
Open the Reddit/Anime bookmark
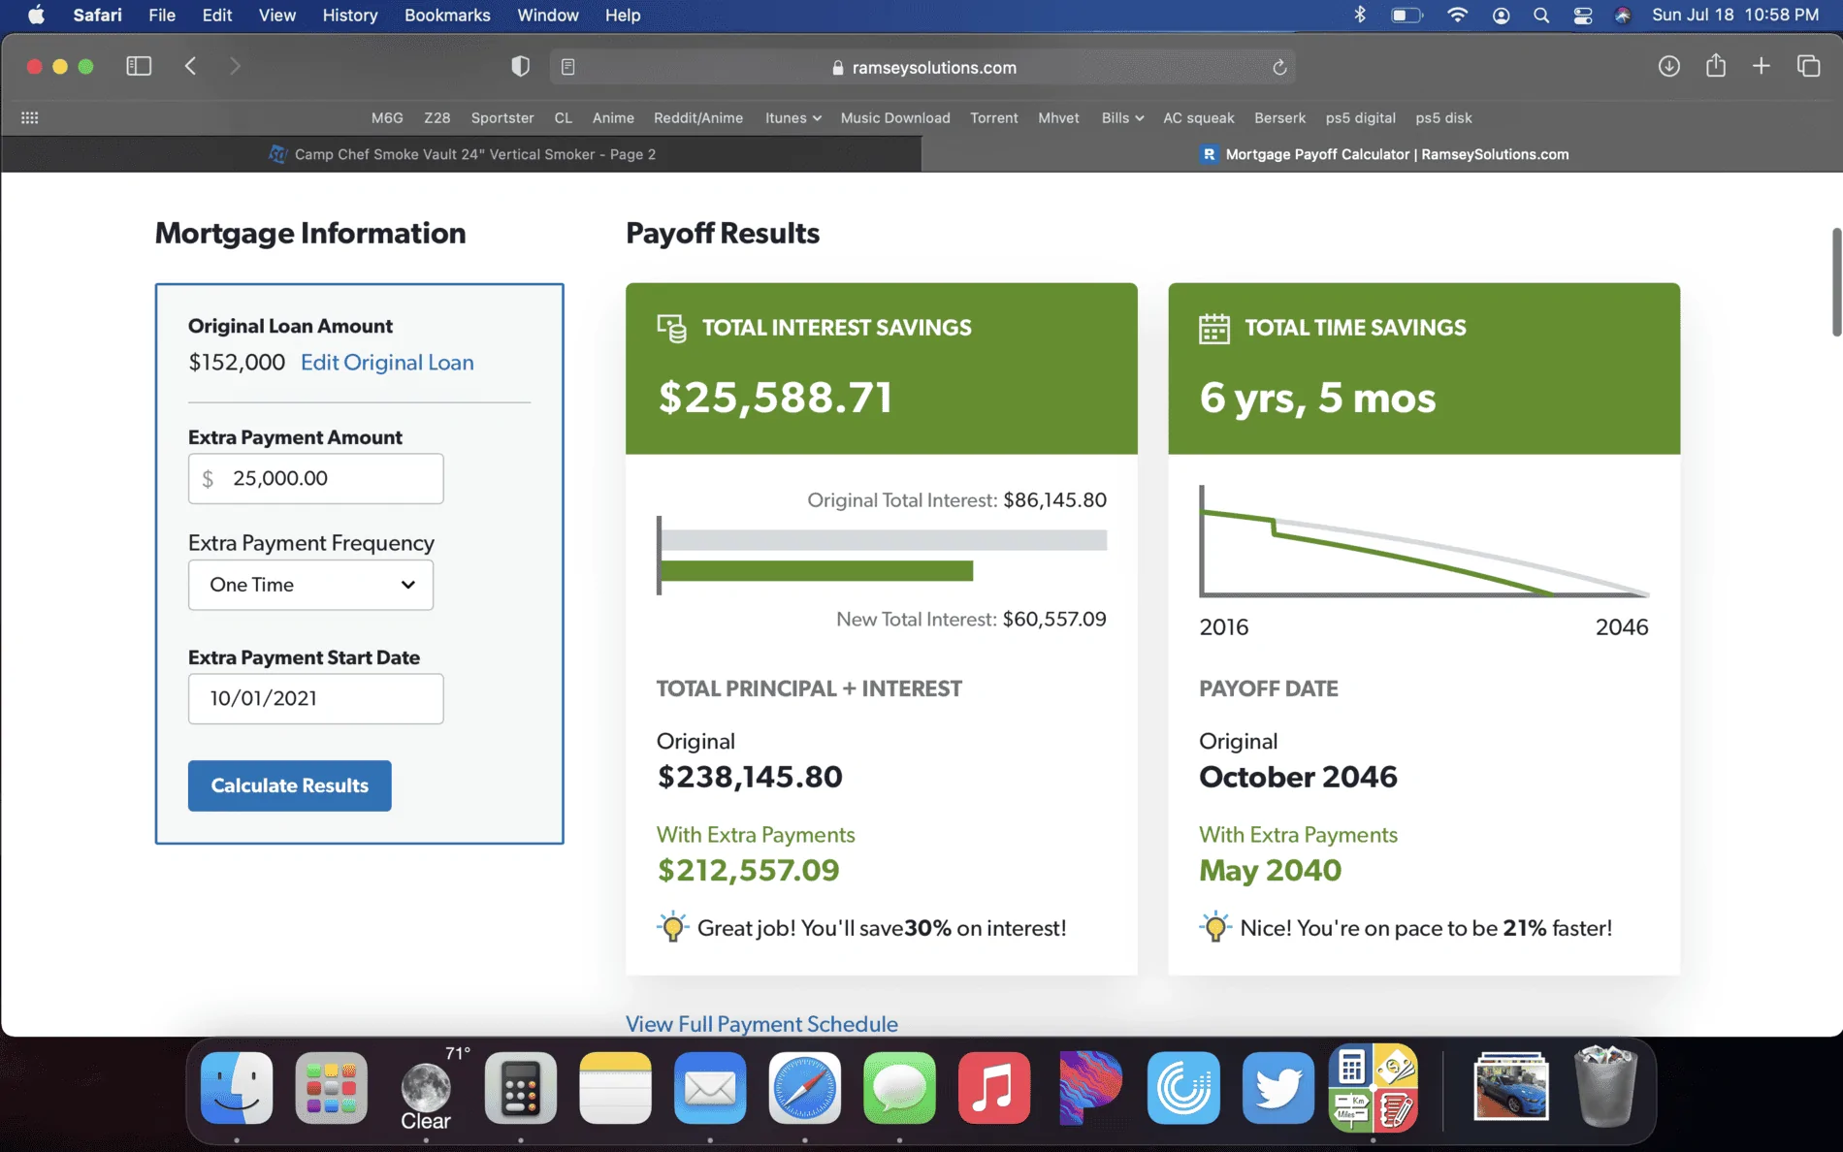coord(698,117)
